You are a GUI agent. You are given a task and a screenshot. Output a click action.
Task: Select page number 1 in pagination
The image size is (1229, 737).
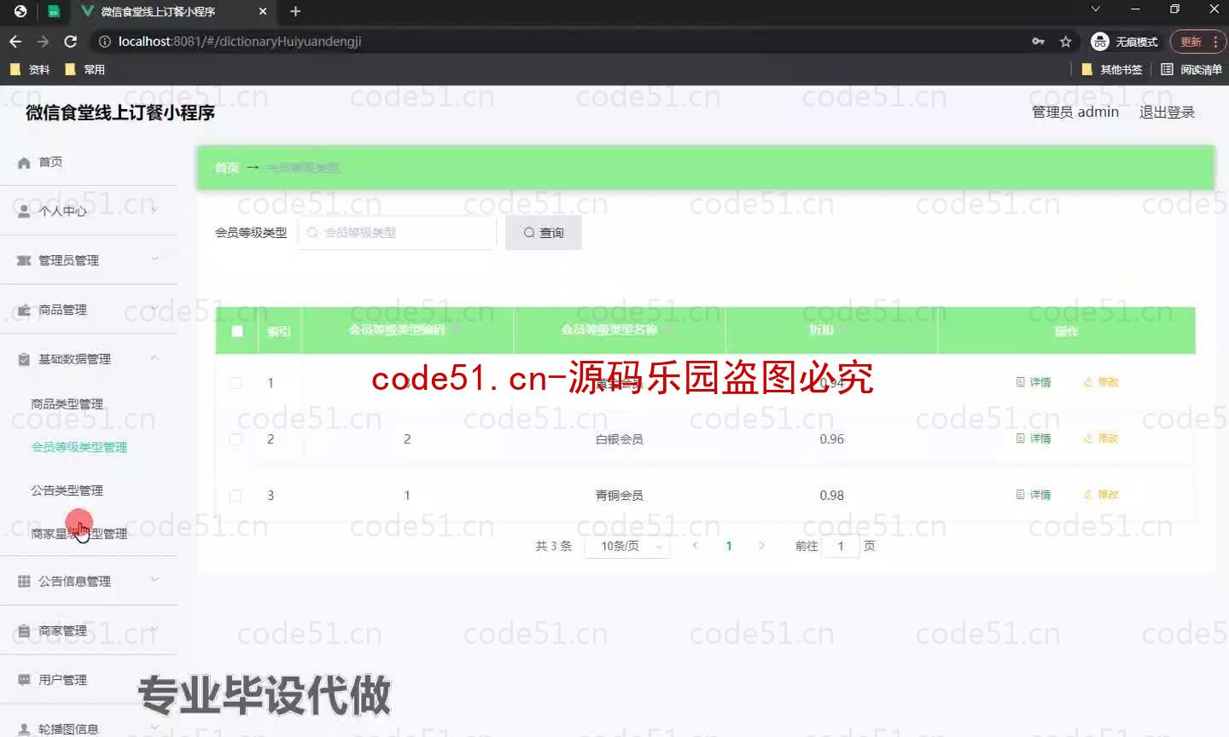(x=729, y=546)
